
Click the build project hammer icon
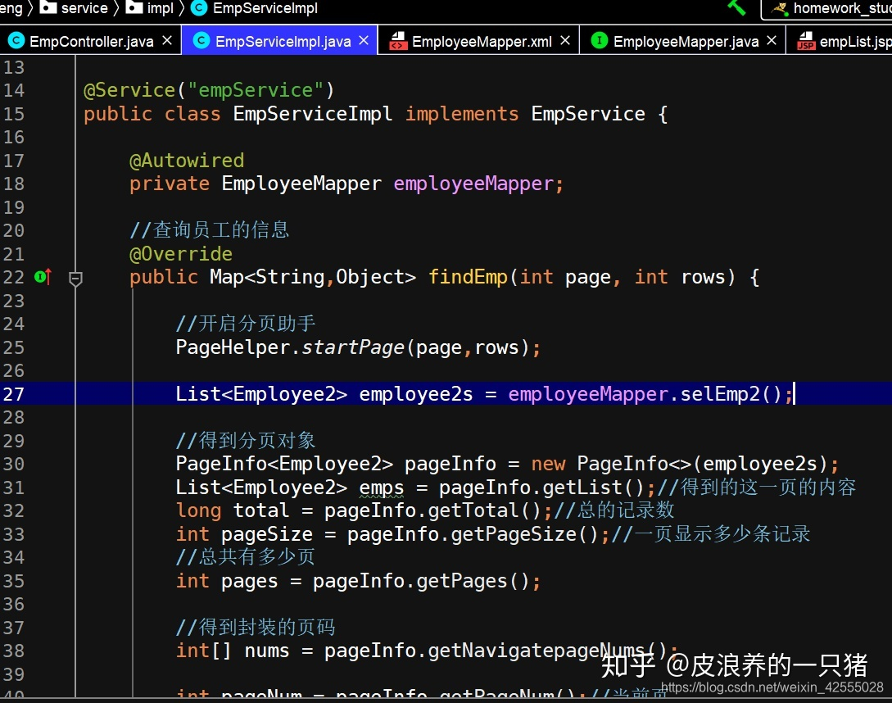click(x=736, y=7)
